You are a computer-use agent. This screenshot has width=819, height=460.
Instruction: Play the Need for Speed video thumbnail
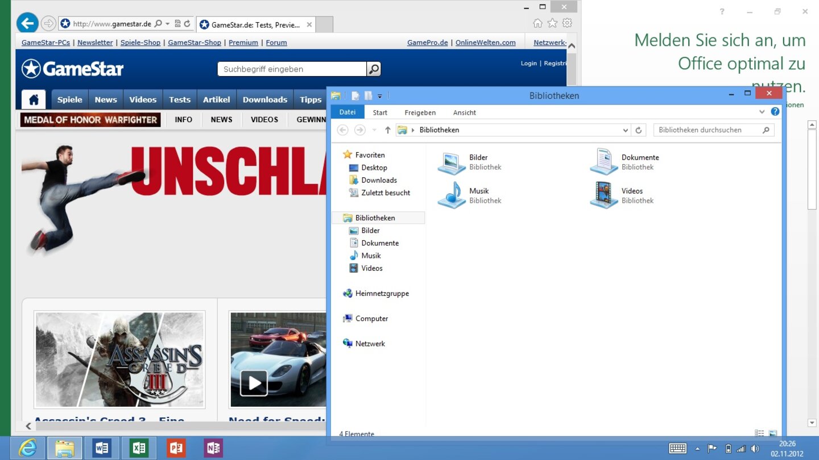point(254,383)
